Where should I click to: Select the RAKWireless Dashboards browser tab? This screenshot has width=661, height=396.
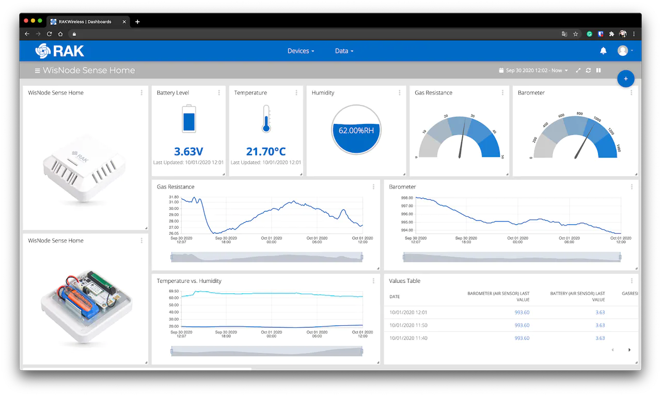88,22
